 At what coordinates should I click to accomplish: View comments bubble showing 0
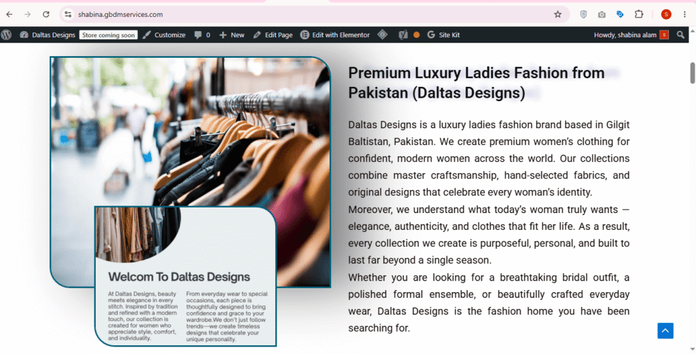pos(202,35)
